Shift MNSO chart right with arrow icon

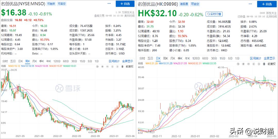(x=117, y=66)
